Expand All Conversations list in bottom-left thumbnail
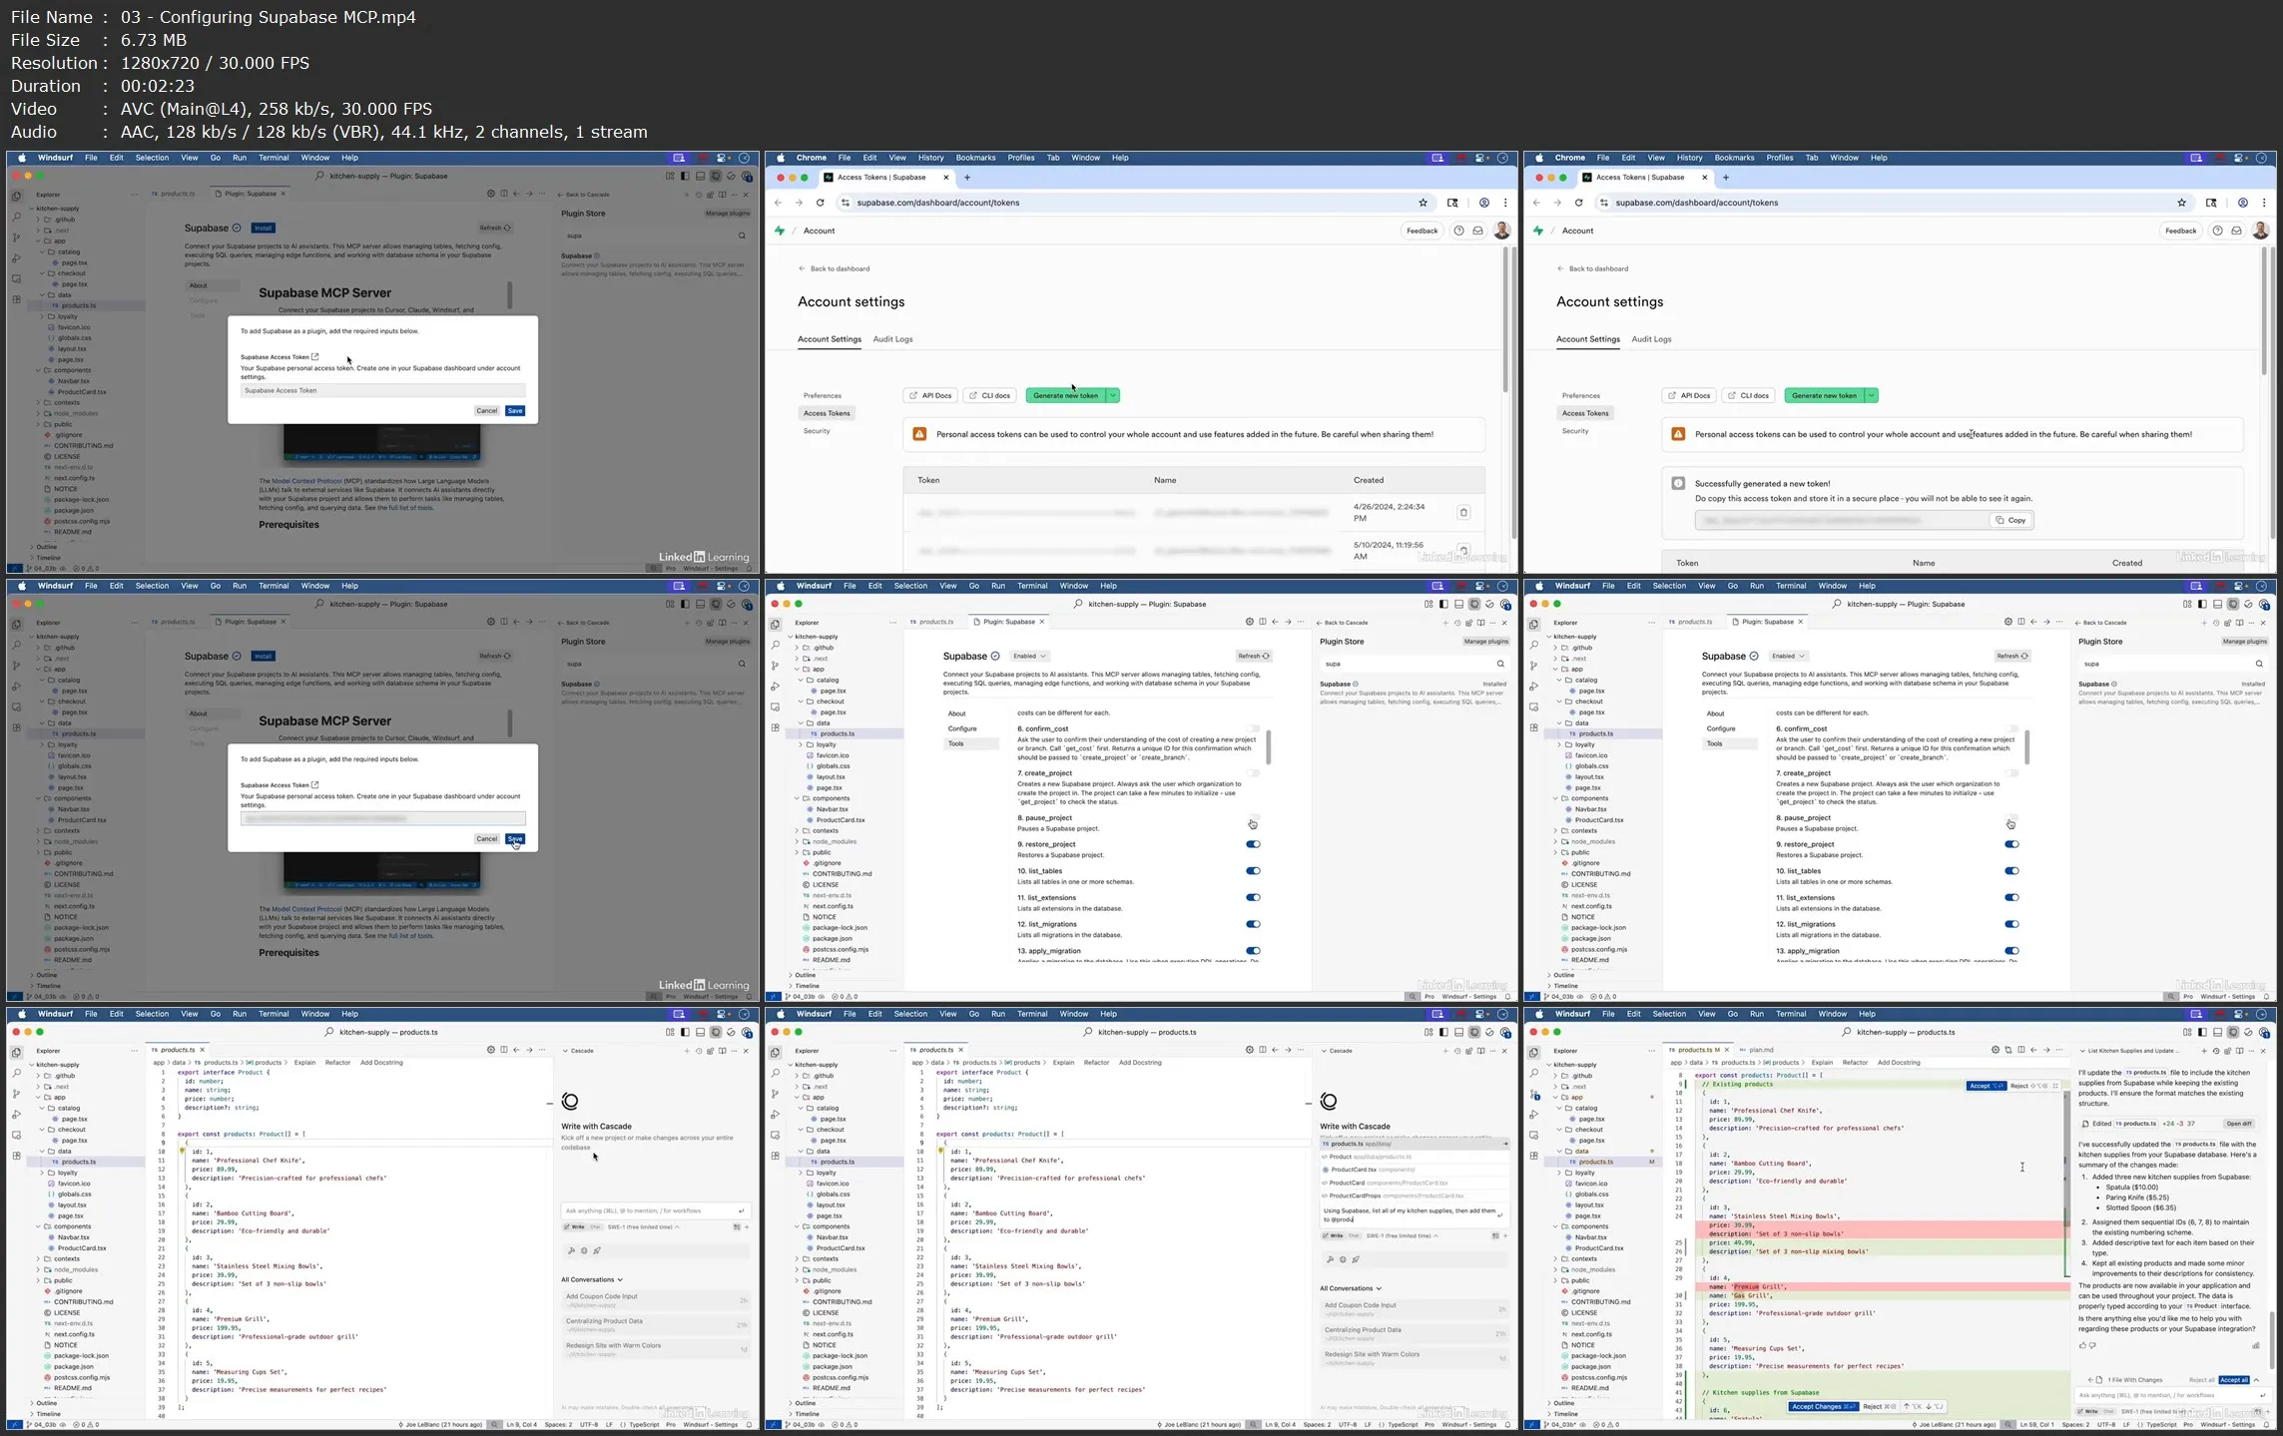Viewport: 2283px width, 1436px height. pyautogui.click(x=591, y=1279)
